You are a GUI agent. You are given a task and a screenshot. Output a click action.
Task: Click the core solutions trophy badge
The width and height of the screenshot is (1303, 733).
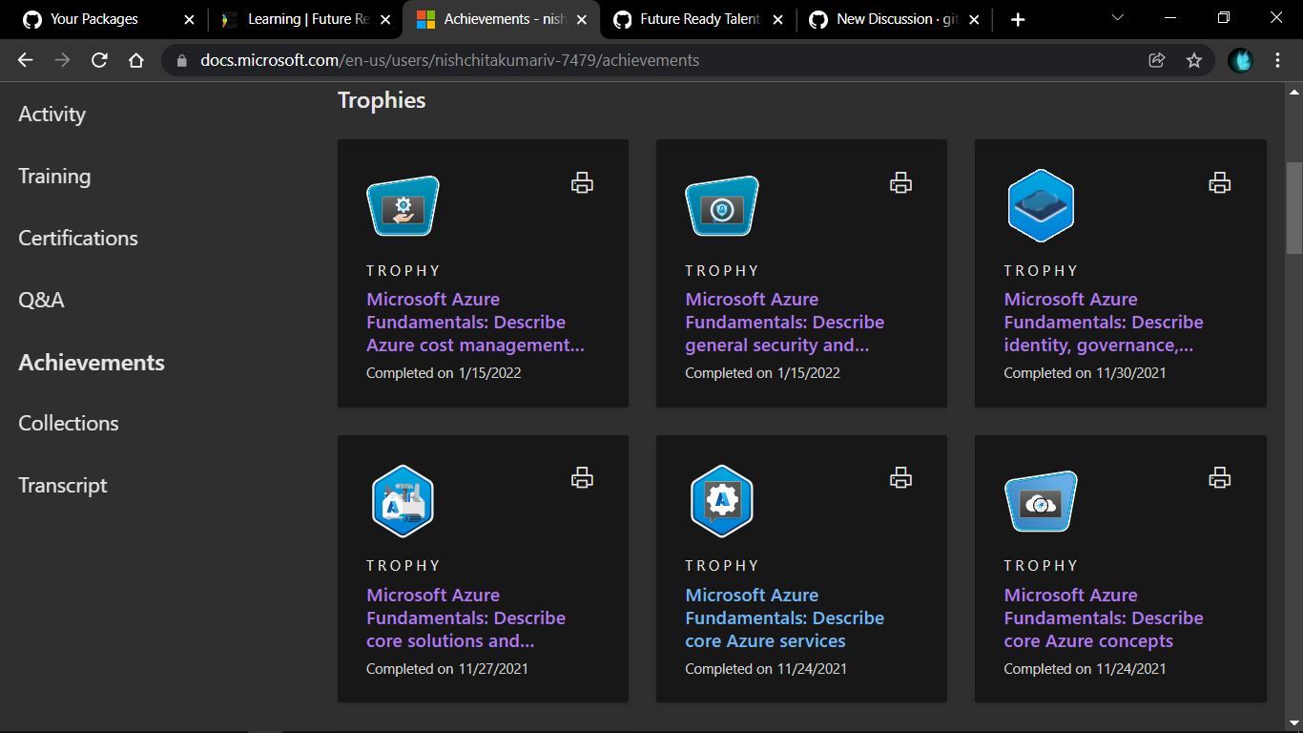403,501
